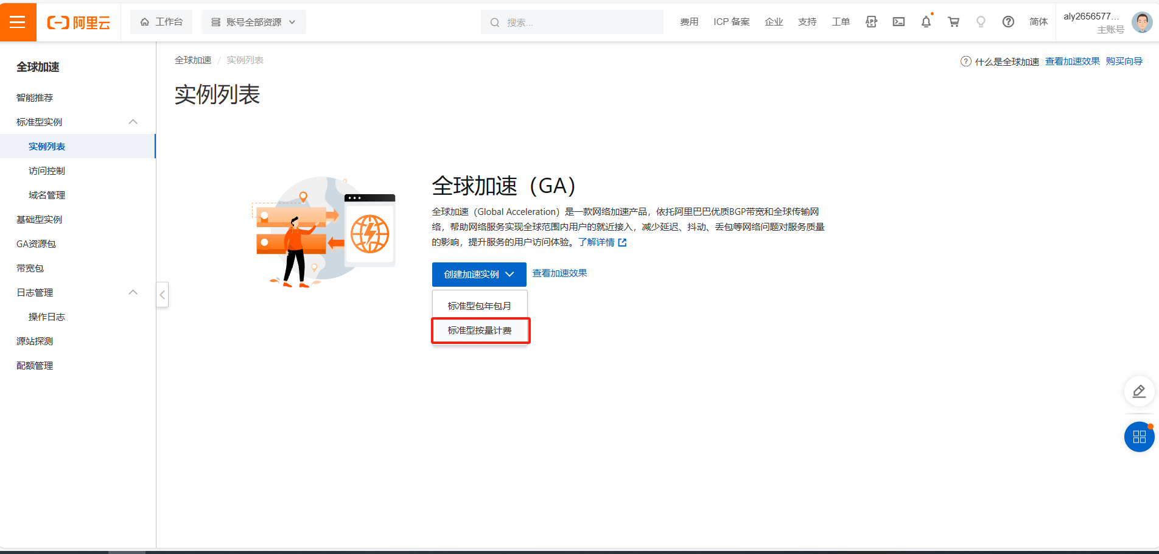Screen dimensions: 1159x554
Task: Open top-right 查看加速效果 link
Action: tap(1072, 61)
